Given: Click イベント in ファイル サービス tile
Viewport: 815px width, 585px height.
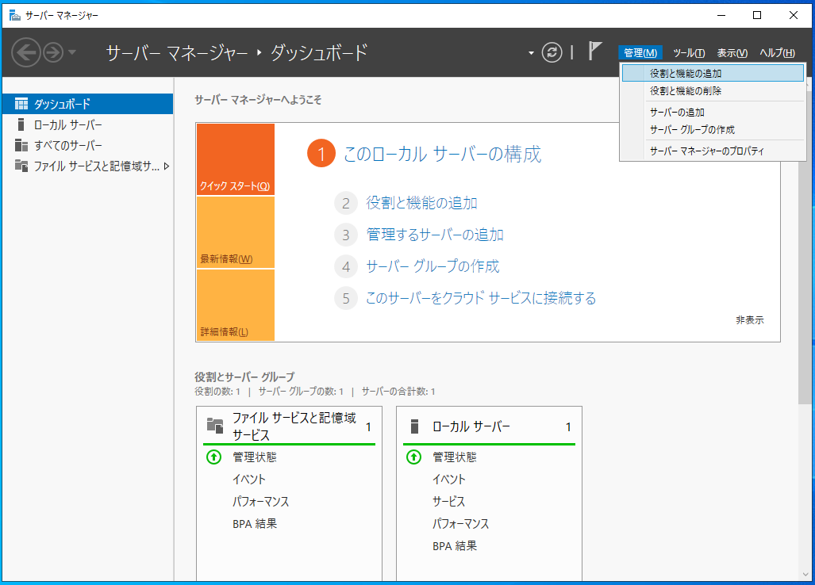Looking at the screenshot, I should (249, 480).
